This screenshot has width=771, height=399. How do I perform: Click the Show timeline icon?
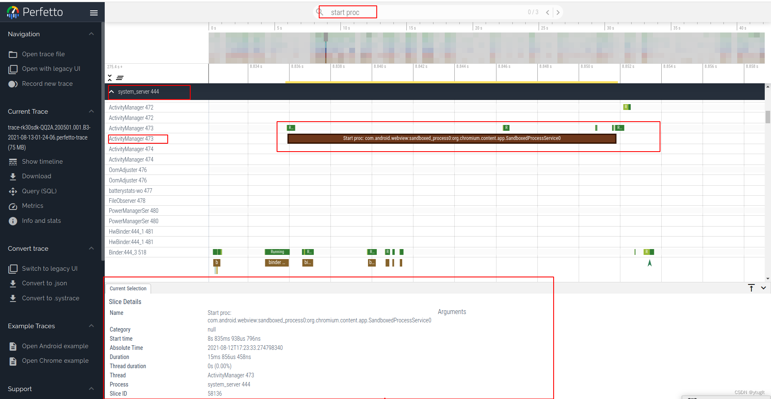pyautogui.click(x=13, y=162)
